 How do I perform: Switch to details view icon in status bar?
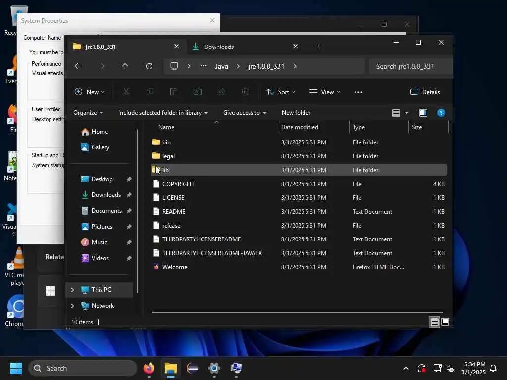pyautogui.click(x=434, y=322)
